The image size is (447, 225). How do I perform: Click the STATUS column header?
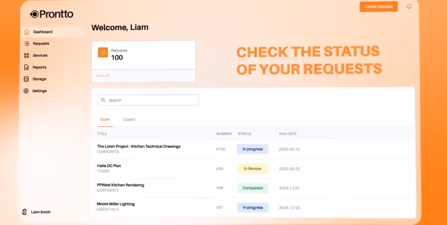coord(244,134)
